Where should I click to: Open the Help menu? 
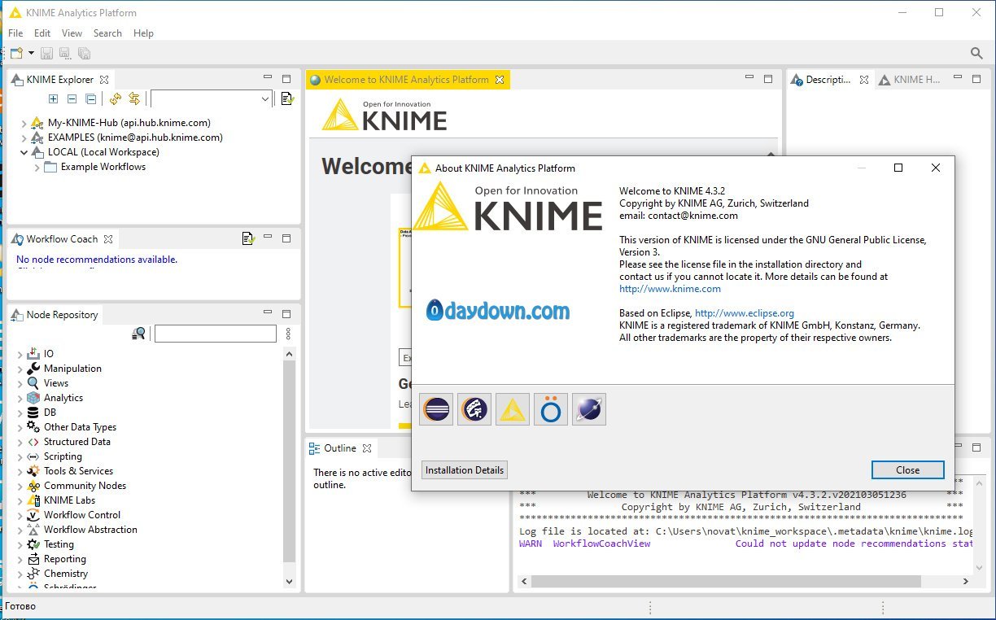(x=143, y=33)
